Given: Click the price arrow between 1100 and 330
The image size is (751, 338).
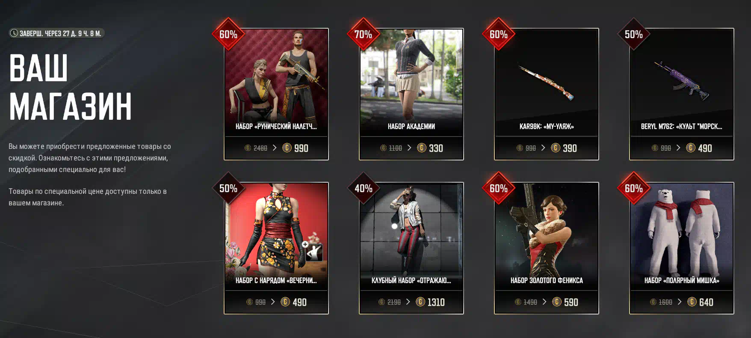Looking at the screenshot, I should coord(409,148).
